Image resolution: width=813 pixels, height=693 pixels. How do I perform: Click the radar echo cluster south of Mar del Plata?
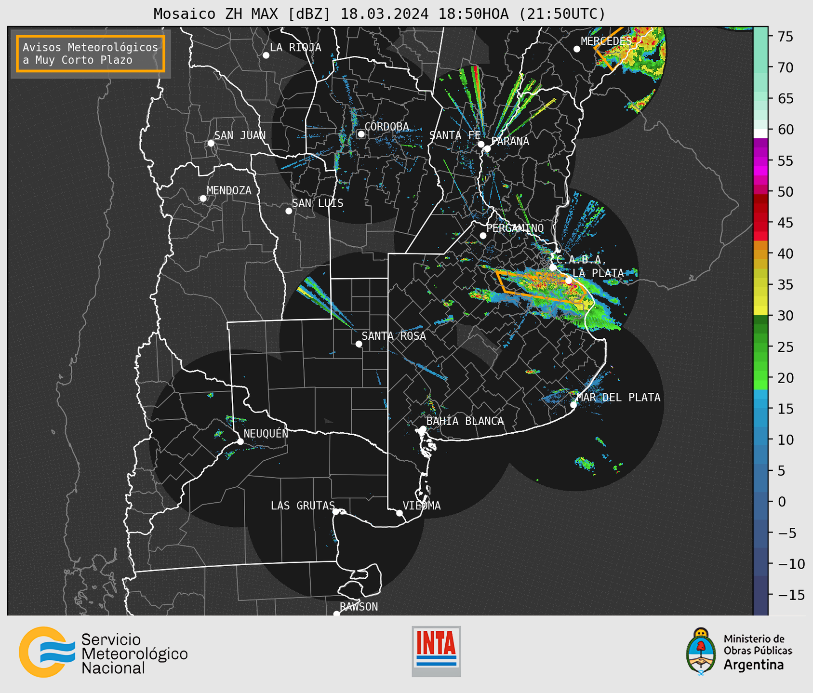pyautogui.click(x=585, y=463)
